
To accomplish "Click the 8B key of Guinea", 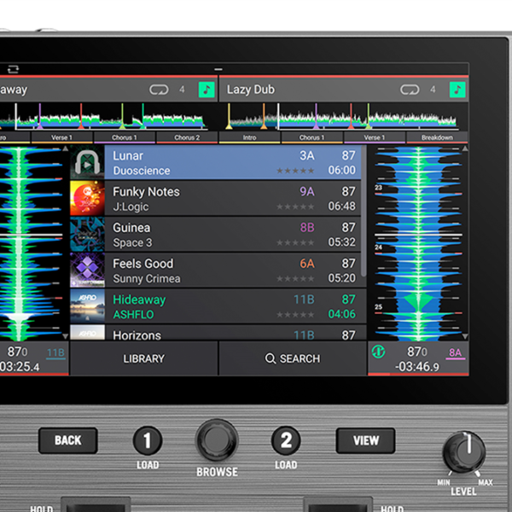I will tap(307, 228).
